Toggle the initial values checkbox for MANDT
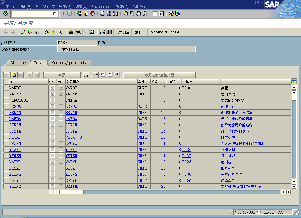301x218 pixels. click(61, 88)
